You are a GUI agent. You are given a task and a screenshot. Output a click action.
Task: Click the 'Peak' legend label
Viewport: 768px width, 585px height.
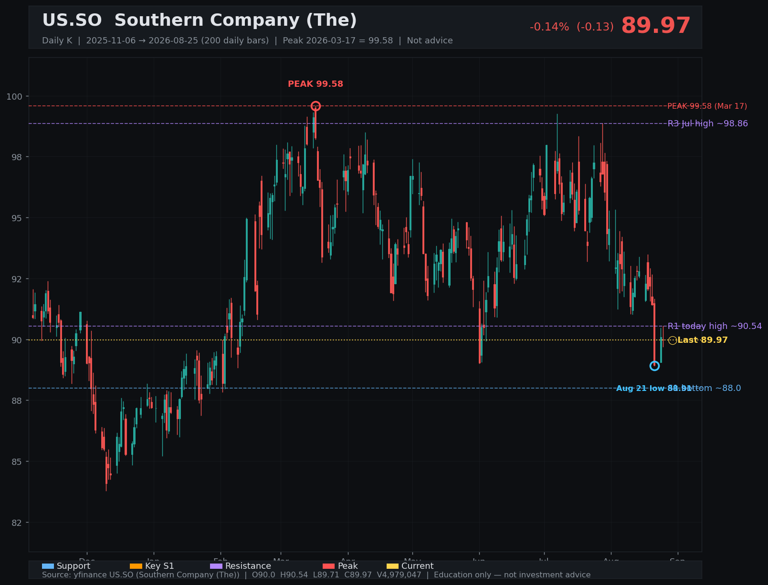(x=347, y=566)
